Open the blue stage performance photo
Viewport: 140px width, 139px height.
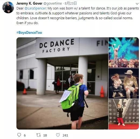[x=124, y=52]
